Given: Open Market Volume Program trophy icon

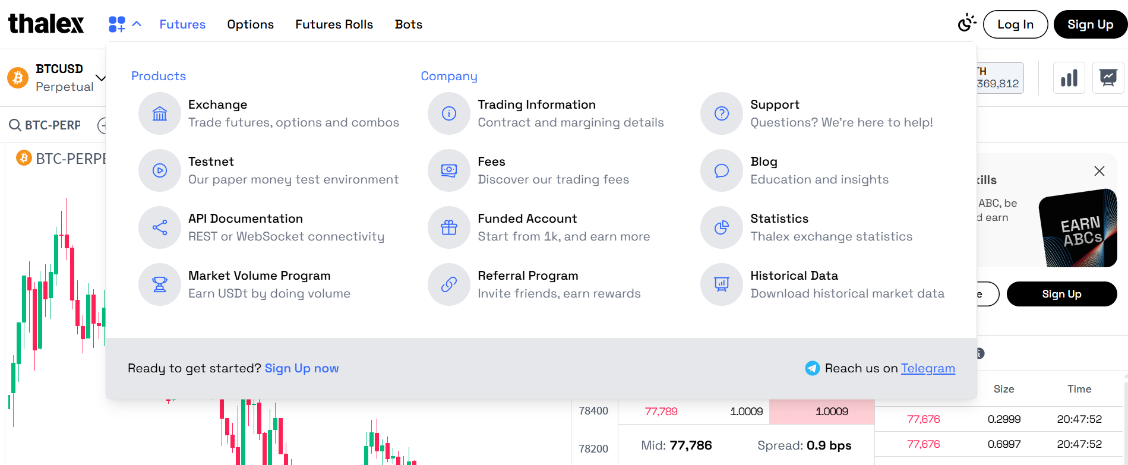Looking at the screenshot, I should 160,284.
